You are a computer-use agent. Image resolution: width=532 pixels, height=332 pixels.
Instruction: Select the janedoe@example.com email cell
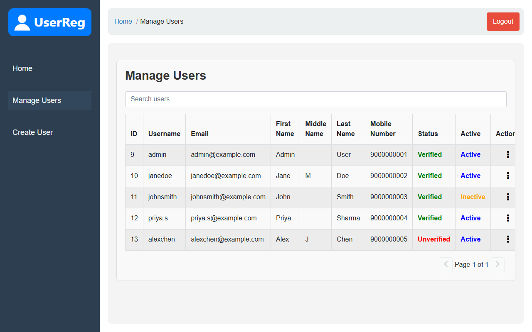[x=228, y=176]
